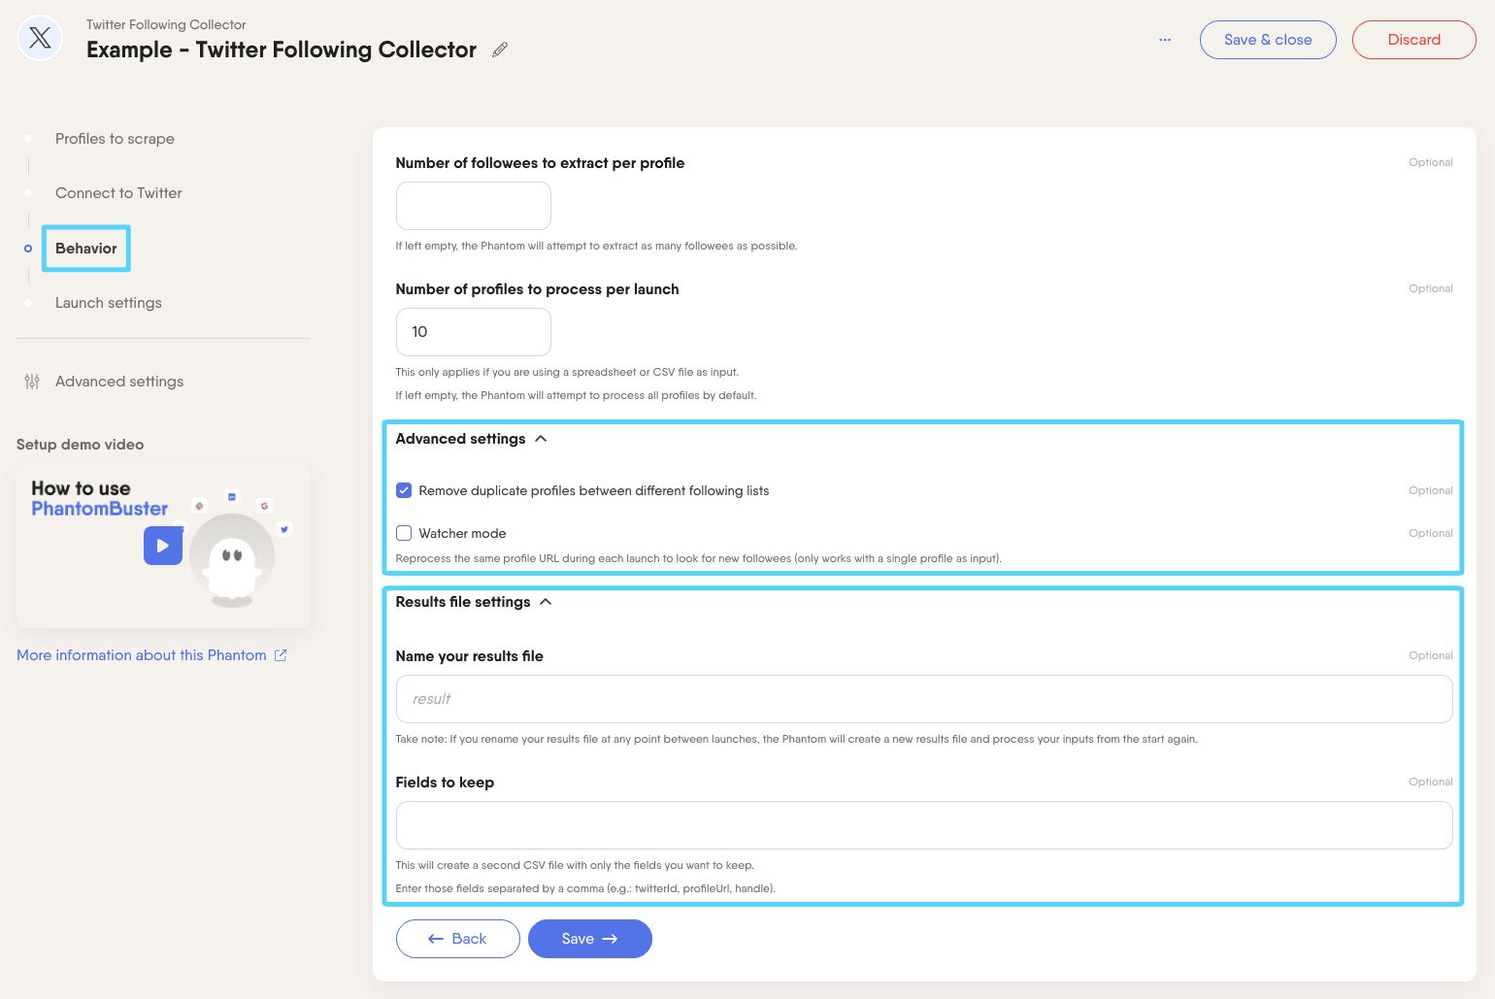1495x999 pixels.
Task: Open the How to use PhantomBuster thumbnail
Action: point(164,545)
